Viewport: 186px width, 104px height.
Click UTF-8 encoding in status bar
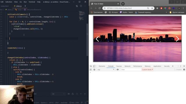pos(51,103)
